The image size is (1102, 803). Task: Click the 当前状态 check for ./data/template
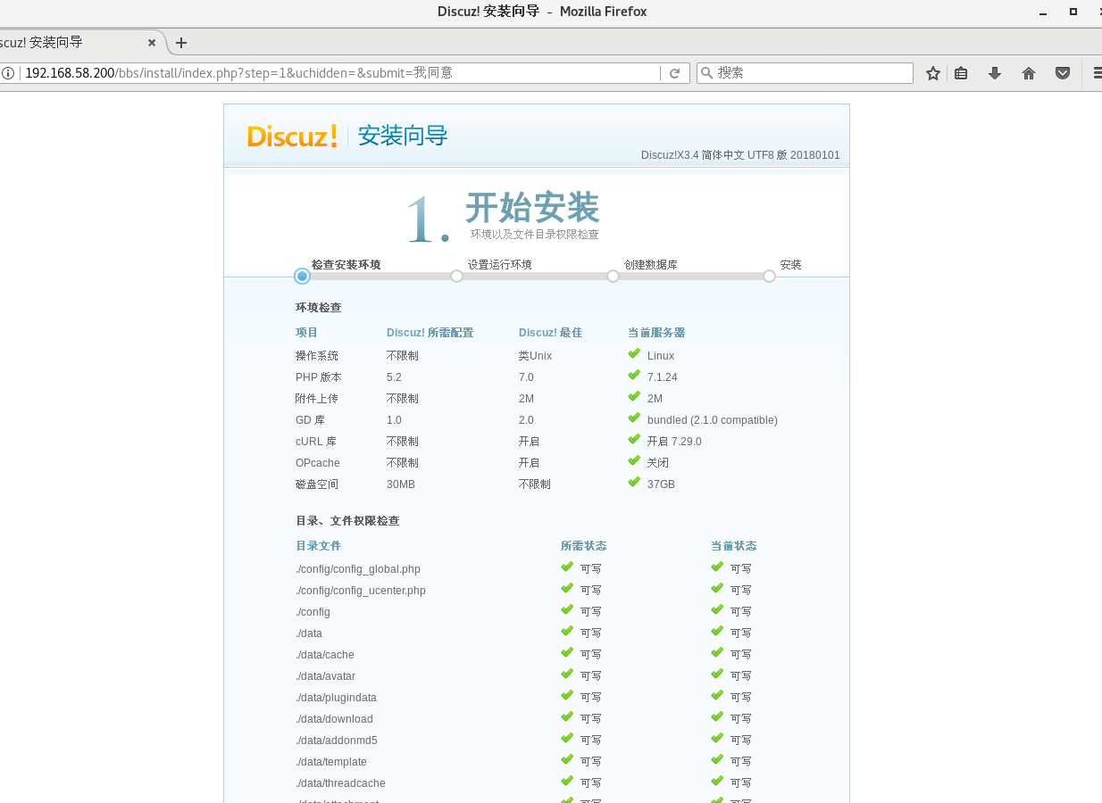[717, 760]
